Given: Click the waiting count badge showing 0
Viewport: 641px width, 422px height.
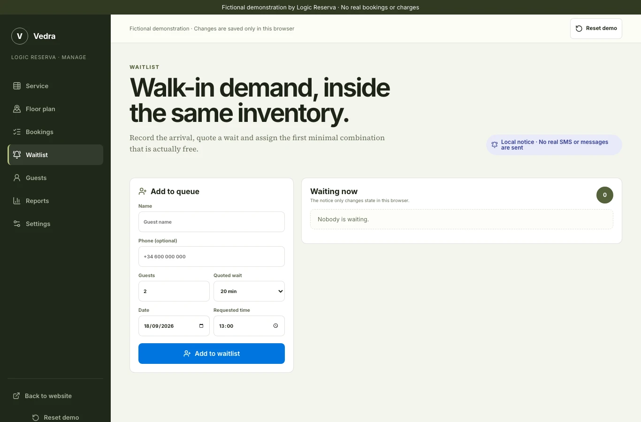Looking at the screenshot, I should click(605, 195).
